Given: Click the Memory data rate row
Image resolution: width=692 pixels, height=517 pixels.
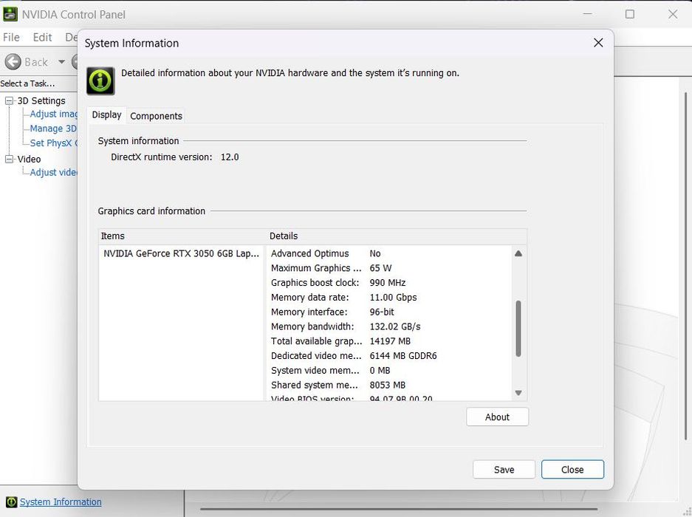Looking at the screenshot, I should coord(390,297).
